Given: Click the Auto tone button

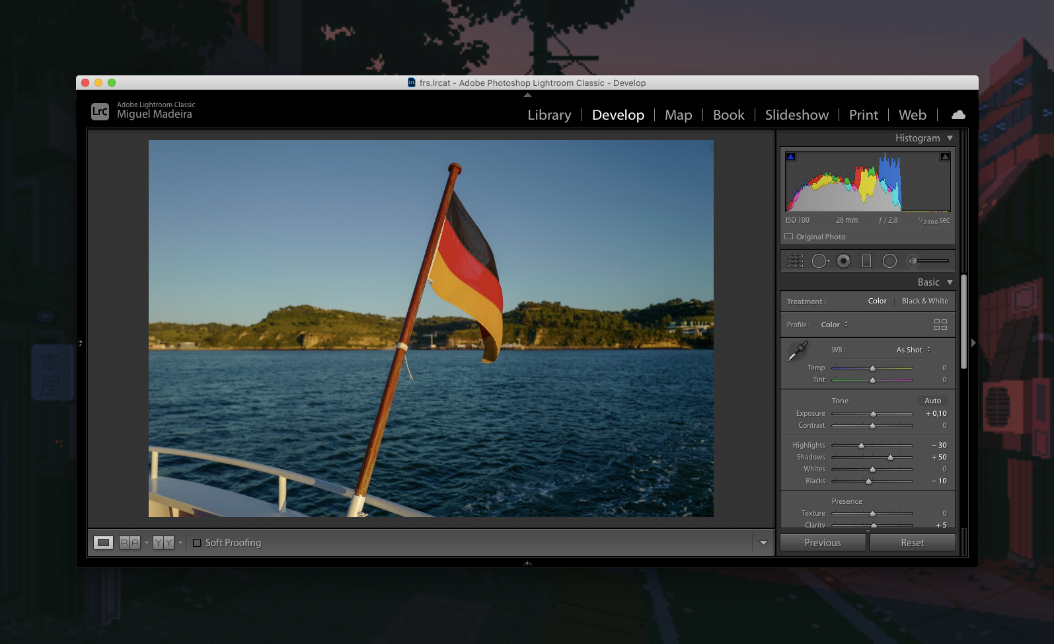Looking at the screenshot, I should [932, 401].
